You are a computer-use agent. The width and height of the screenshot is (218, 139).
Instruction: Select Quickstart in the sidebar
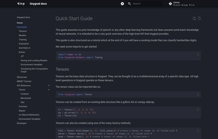pyautogui.click(x=22, y=27)
